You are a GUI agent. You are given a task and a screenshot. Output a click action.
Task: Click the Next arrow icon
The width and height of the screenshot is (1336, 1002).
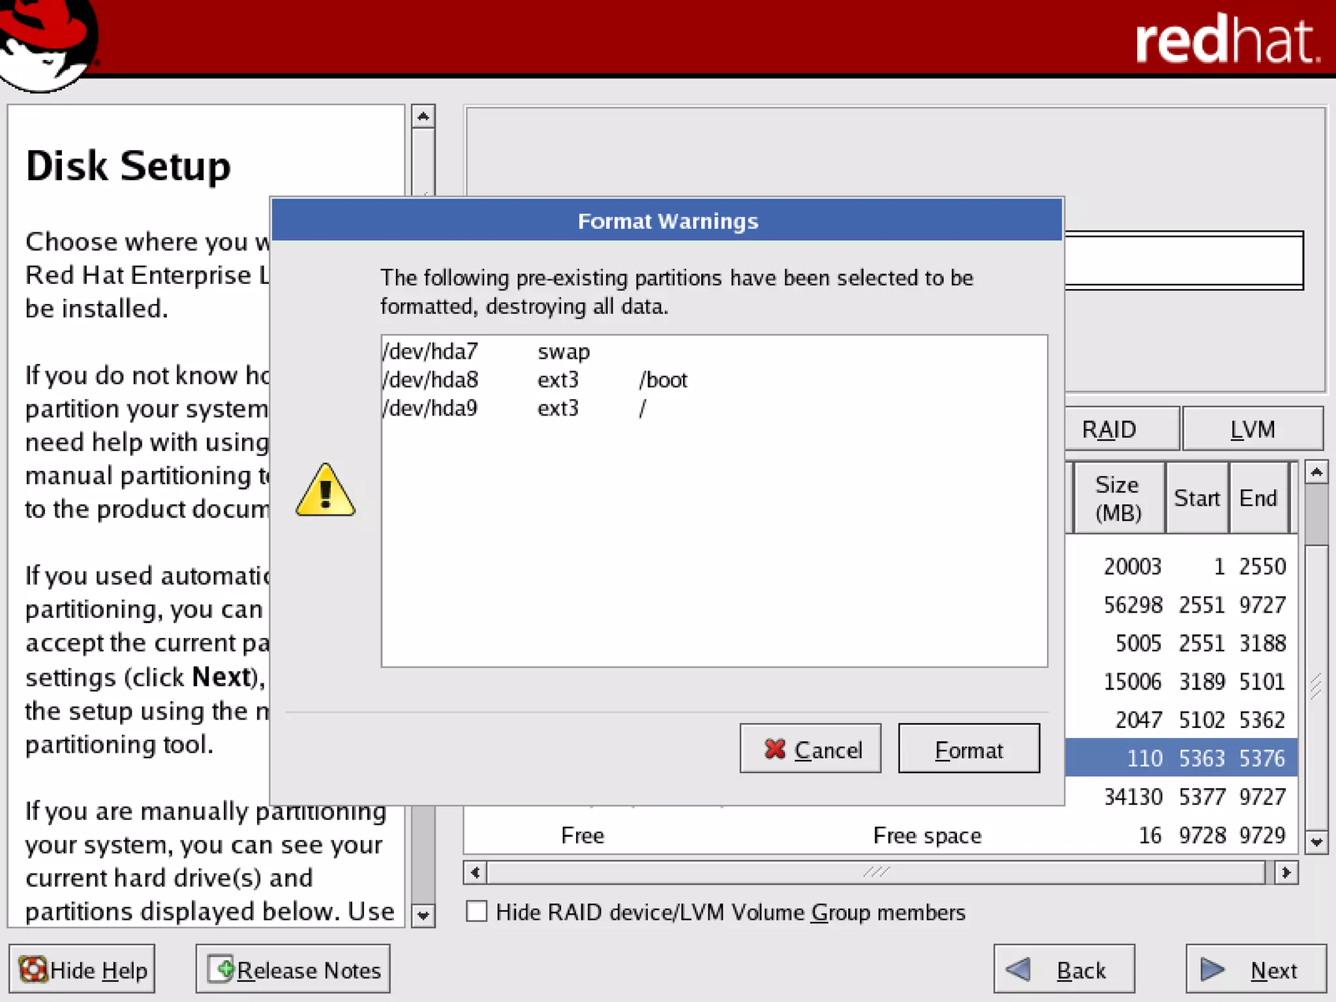point(1212,969)
